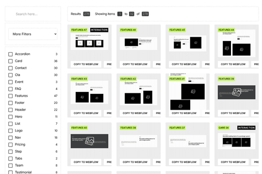
Task: Check the Contact filter checkbox
Action: pos(10,68)
